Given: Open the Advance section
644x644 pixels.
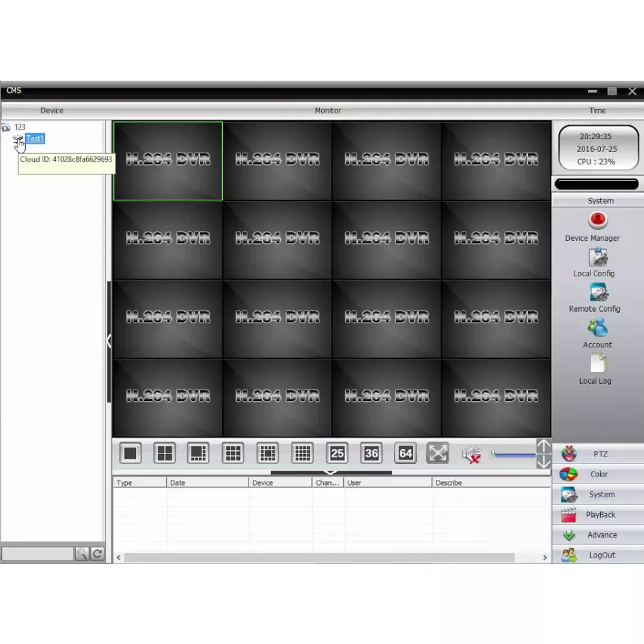Looking at the screenshot, I should point(598,535).
